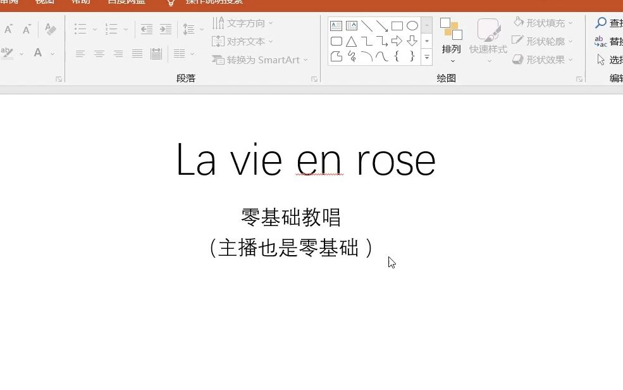Pick the straight Line shape
The width and height of the screenshot is (623, 390).
(367, 26)
